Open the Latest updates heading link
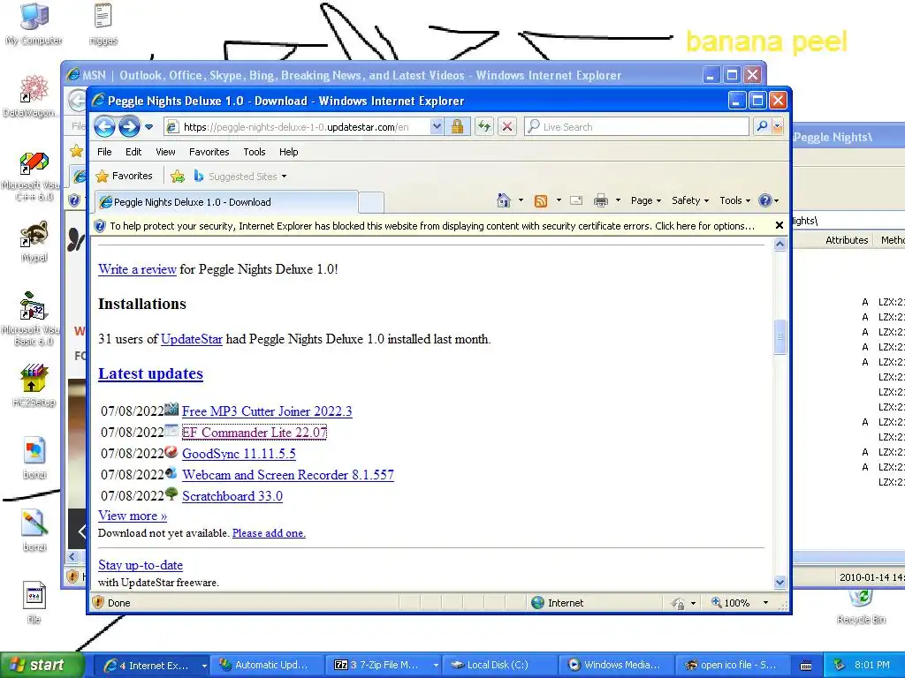Screen dimensions: 905x678 [150, 373]
